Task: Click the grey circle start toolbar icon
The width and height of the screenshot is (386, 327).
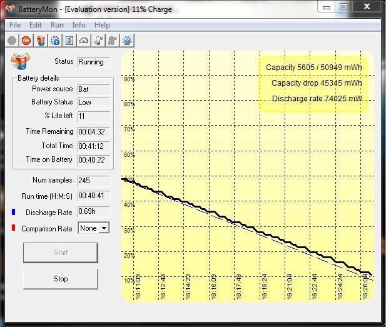Action: pyautogui.click(x=12, y=41)
